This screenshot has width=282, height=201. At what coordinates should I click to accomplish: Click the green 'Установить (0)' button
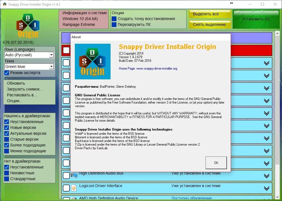pos(256,19)
